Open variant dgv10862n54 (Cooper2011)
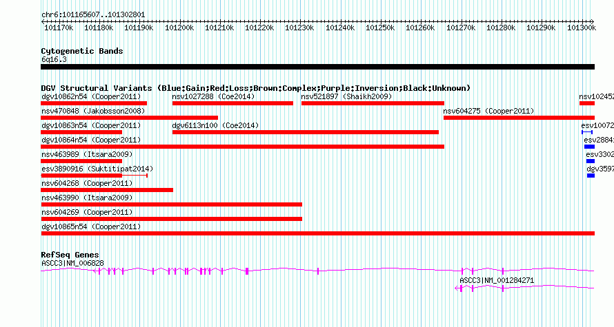Viewport: 614px width, 327px height. coord(91,96)
